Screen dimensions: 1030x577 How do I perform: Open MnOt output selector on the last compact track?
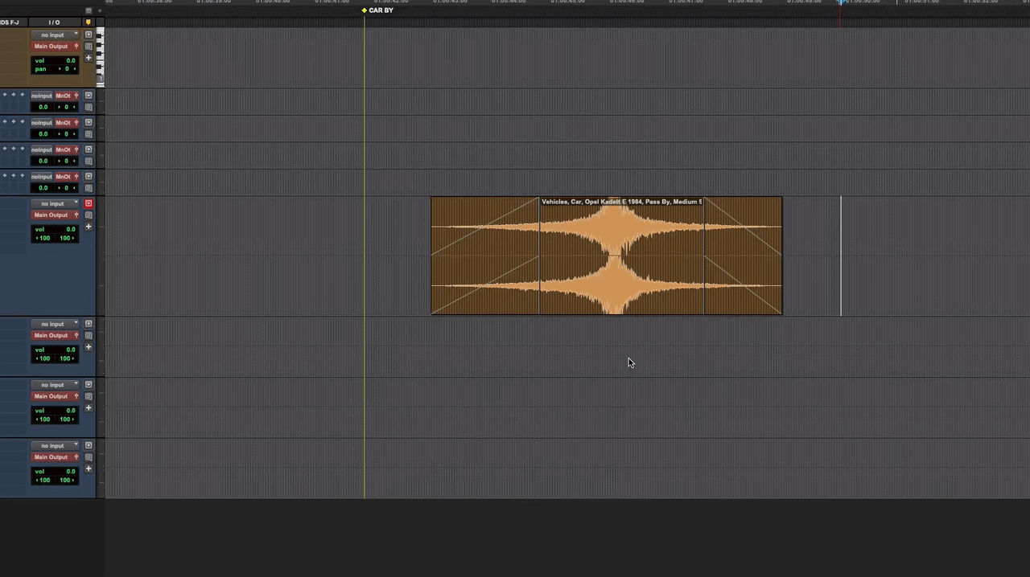tap(64, 177)
